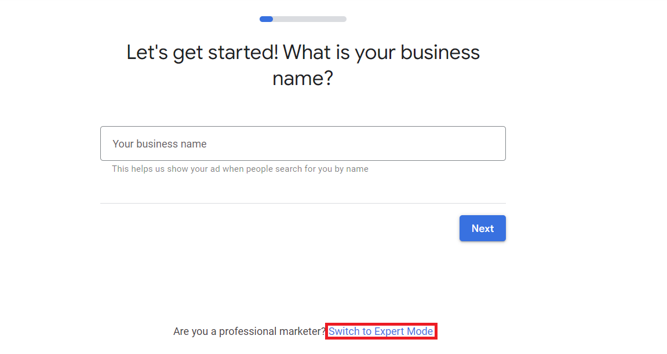Click the "This helps us show your ad" hint
Image resolution: width=667 pixels, height=354 pixels.
168,169
